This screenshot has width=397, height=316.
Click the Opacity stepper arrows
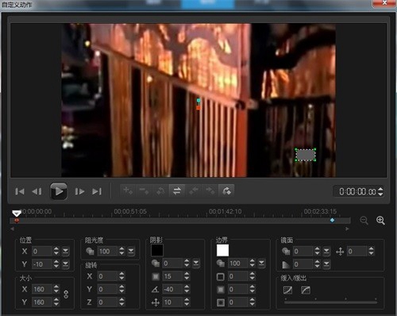pos(121,251)
